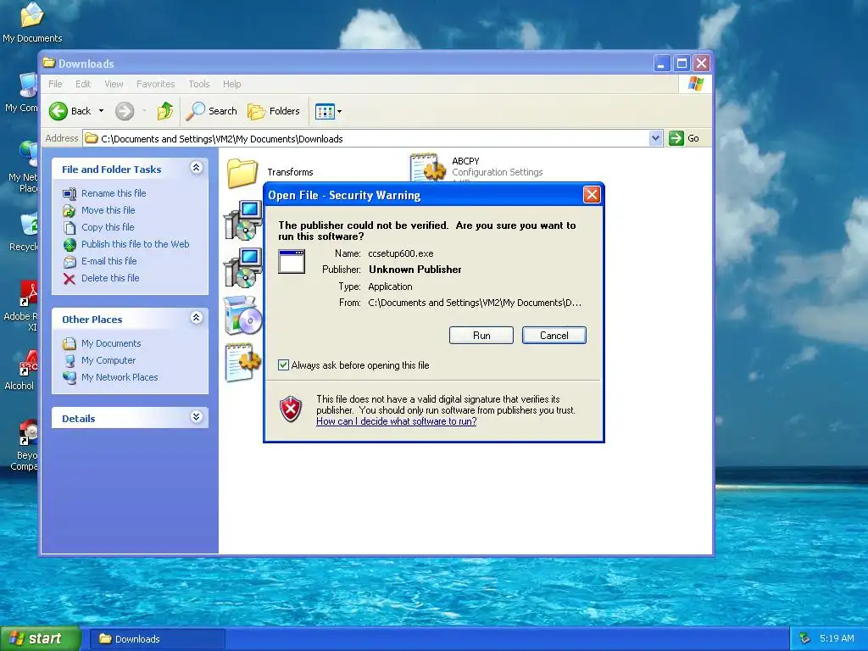Screen dimensions: 868x651
Task: Select the second installer icon below Transforms
Action: (242, 268)
